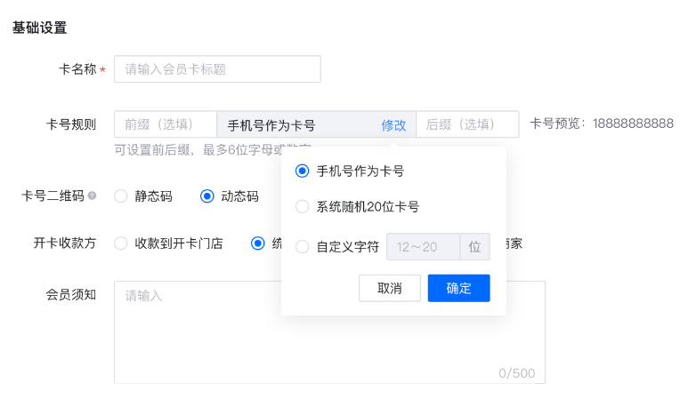Choose the 静态码 radio button
Image resolution: width=696 pixels, height=399 pixels.
(x=121, y=196)
